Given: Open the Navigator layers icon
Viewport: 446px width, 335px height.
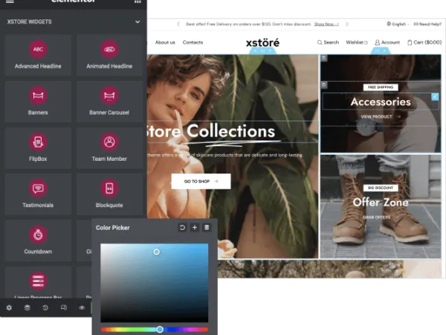Looking at the screenshot, I should click(28, 307).
